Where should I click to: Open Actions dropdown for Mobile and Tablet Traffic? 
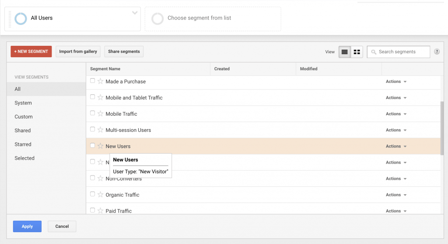396,98
